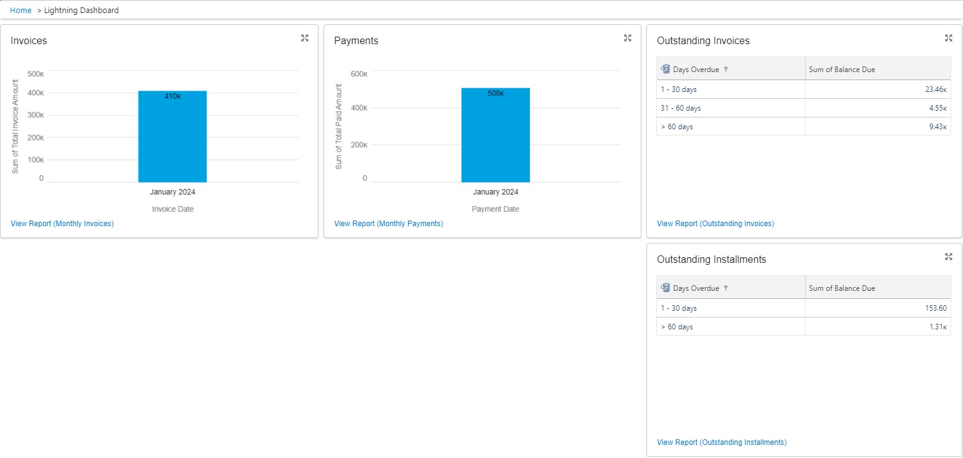Click the Invoices bar for January 2024
This screenshot has height=458, width=963.
(172, 137)
